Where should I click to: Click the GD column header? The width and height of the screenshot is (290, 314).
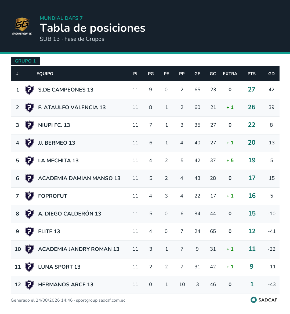271,74
